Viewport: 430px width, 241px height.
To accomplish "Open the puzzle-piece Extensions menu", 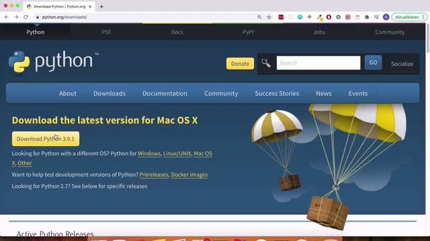I will click(x=367, y=17).
